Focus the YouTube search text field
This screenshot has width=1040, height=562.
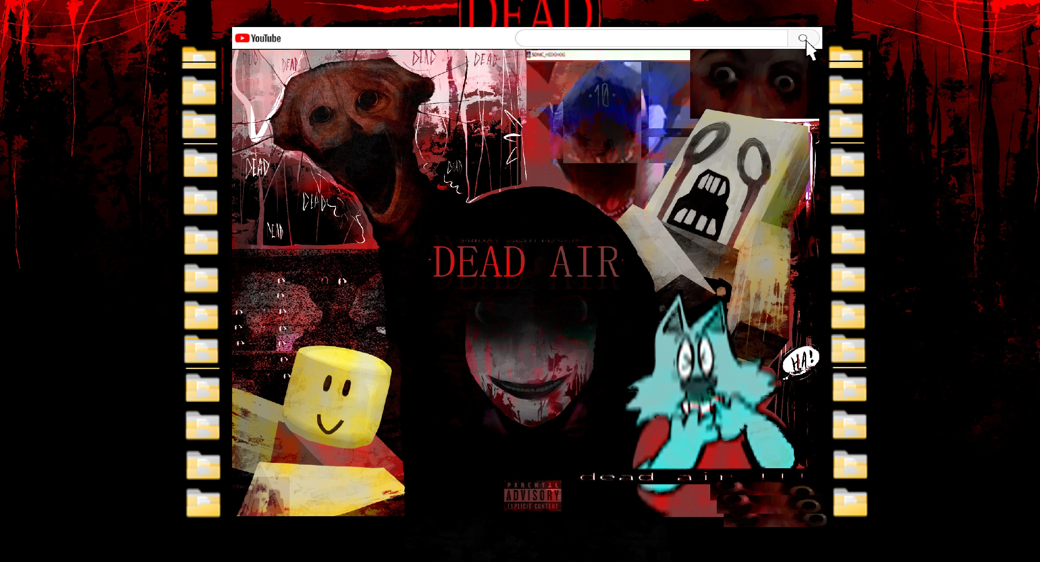click(651, 38)
